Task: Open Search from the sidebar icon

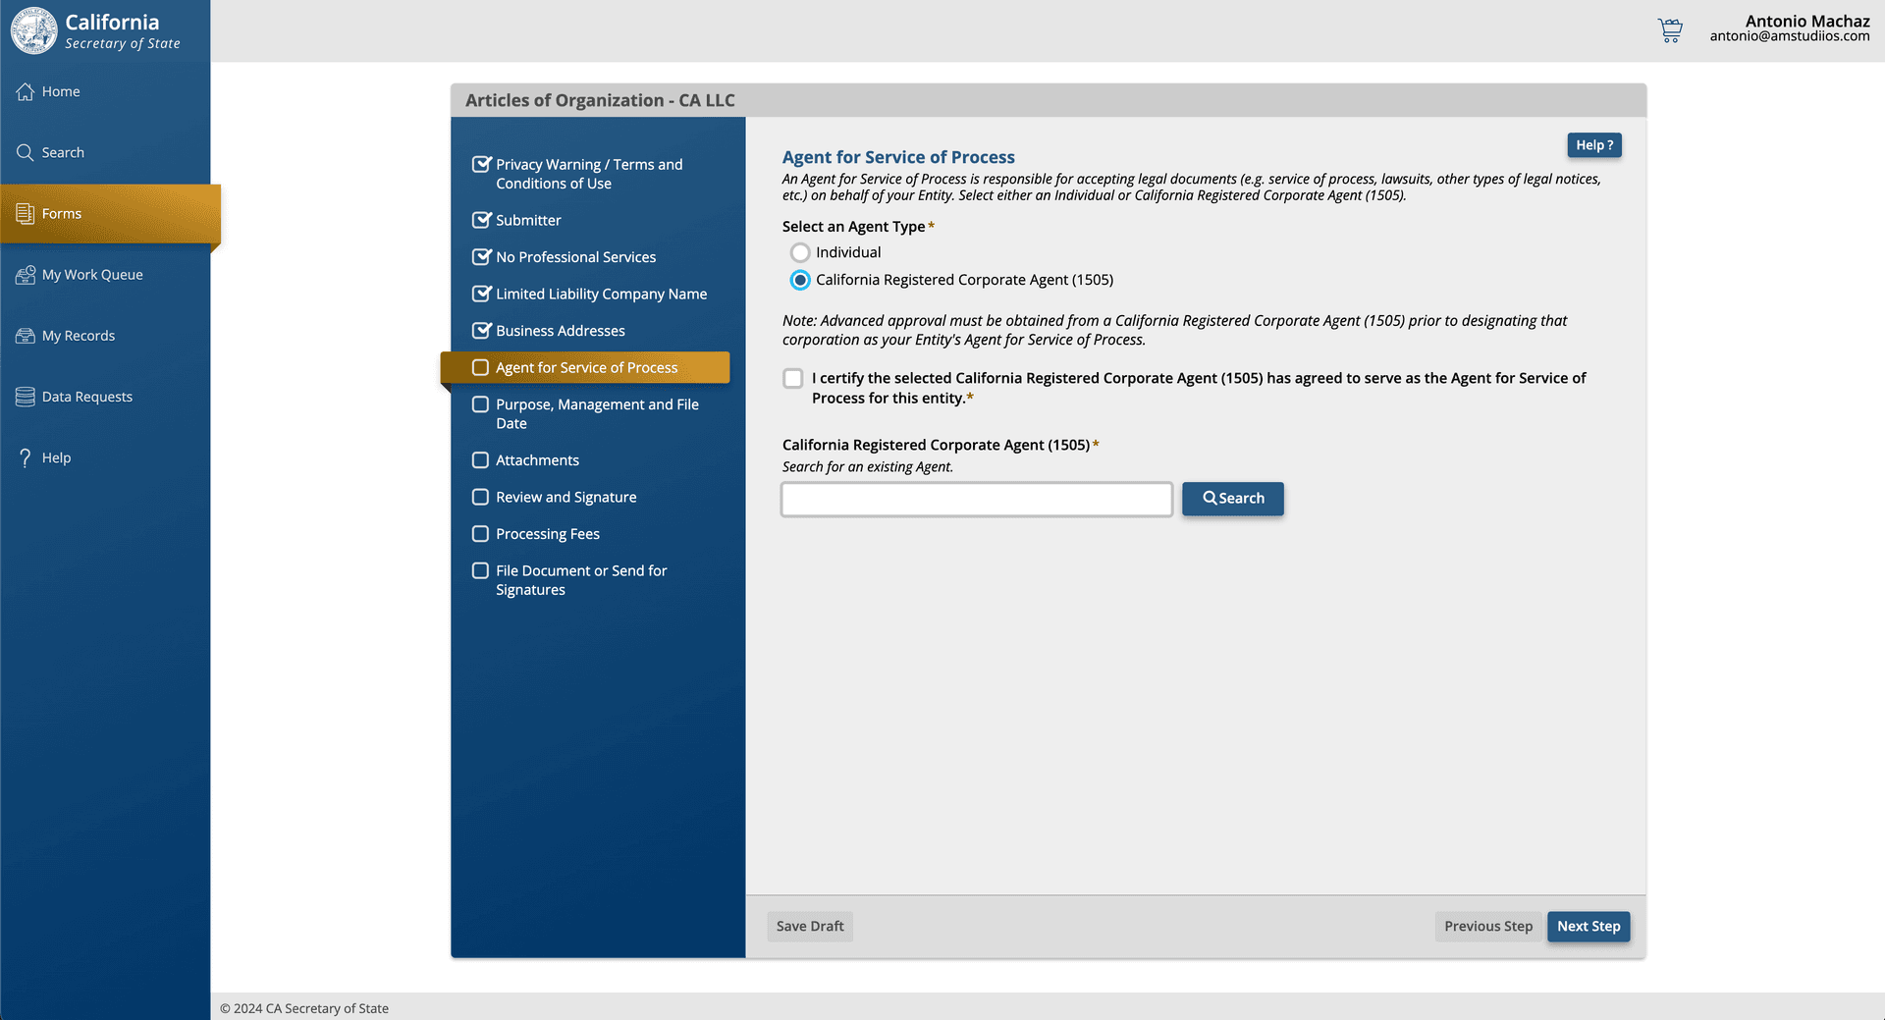Action: [x=26, y=152]
